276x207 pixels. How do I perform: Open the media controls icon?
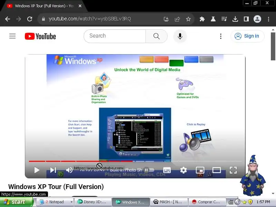pyautogui.click(x=224, y=19)
